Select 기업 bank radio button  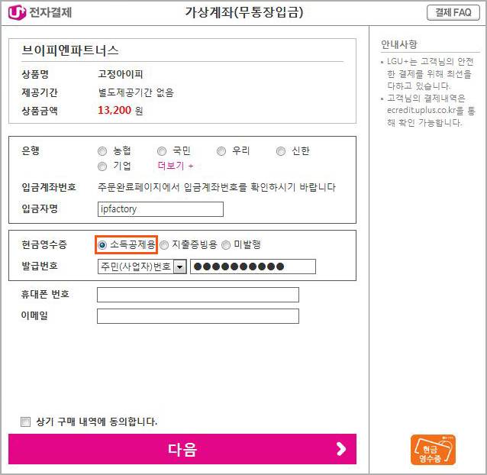[102, 166]
